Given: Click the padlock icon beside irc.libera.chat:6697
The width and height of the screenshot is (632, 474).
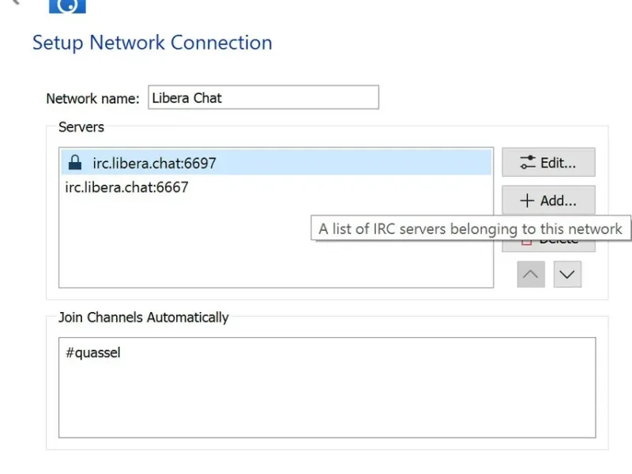Looking at the screenshot, I should point(75,164).
